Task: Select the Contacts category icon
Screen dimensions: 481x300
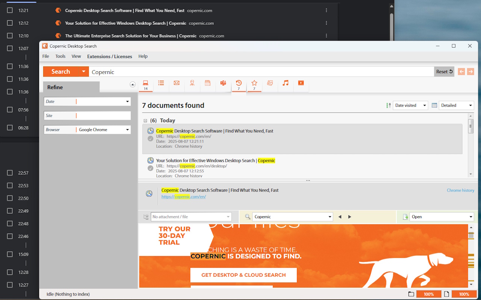Action: (192, 83)
